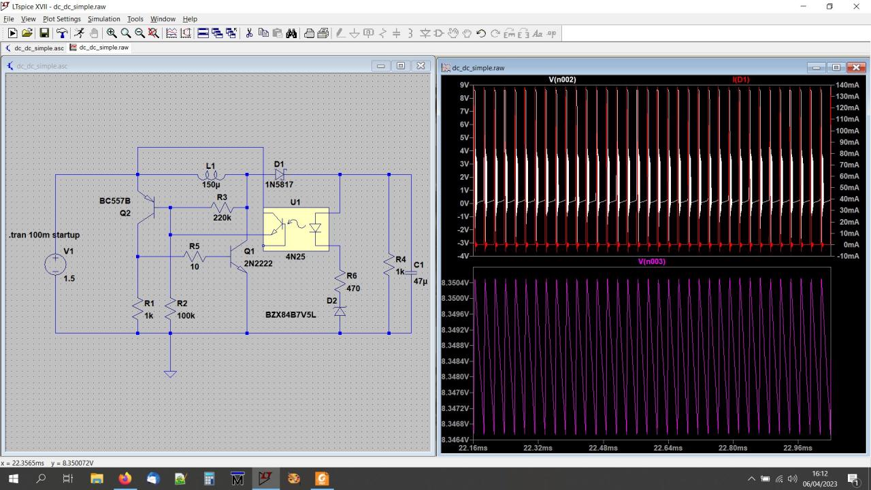This screenshot has width=871, height=490.
Task: Open the Simulation menu
Action: point(103,19)
